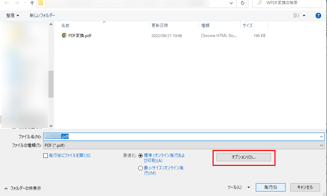The image size is (327, 196).
Task: Click the folder icon in address bar
Action: 41,3
